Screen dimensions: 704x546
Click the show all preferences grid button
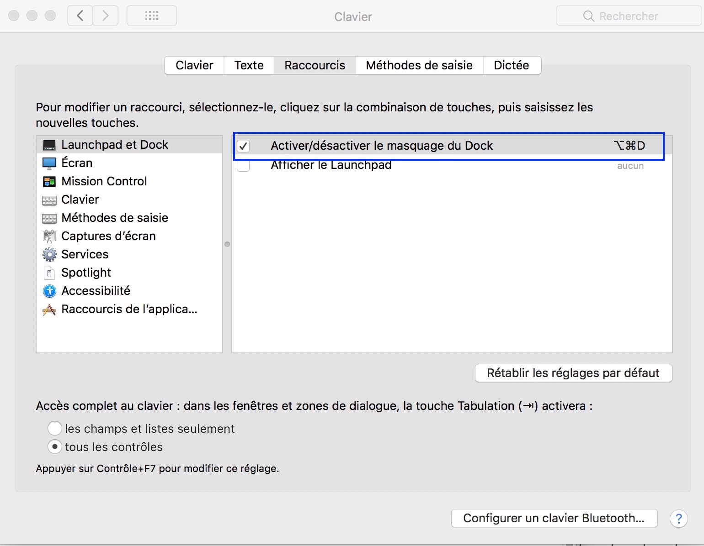[152, 16]
